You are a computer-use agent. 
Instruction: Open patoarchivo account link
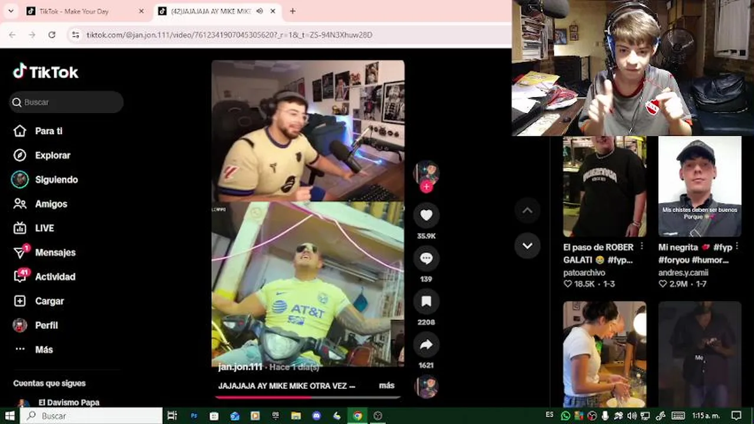(x=584, y=273)
